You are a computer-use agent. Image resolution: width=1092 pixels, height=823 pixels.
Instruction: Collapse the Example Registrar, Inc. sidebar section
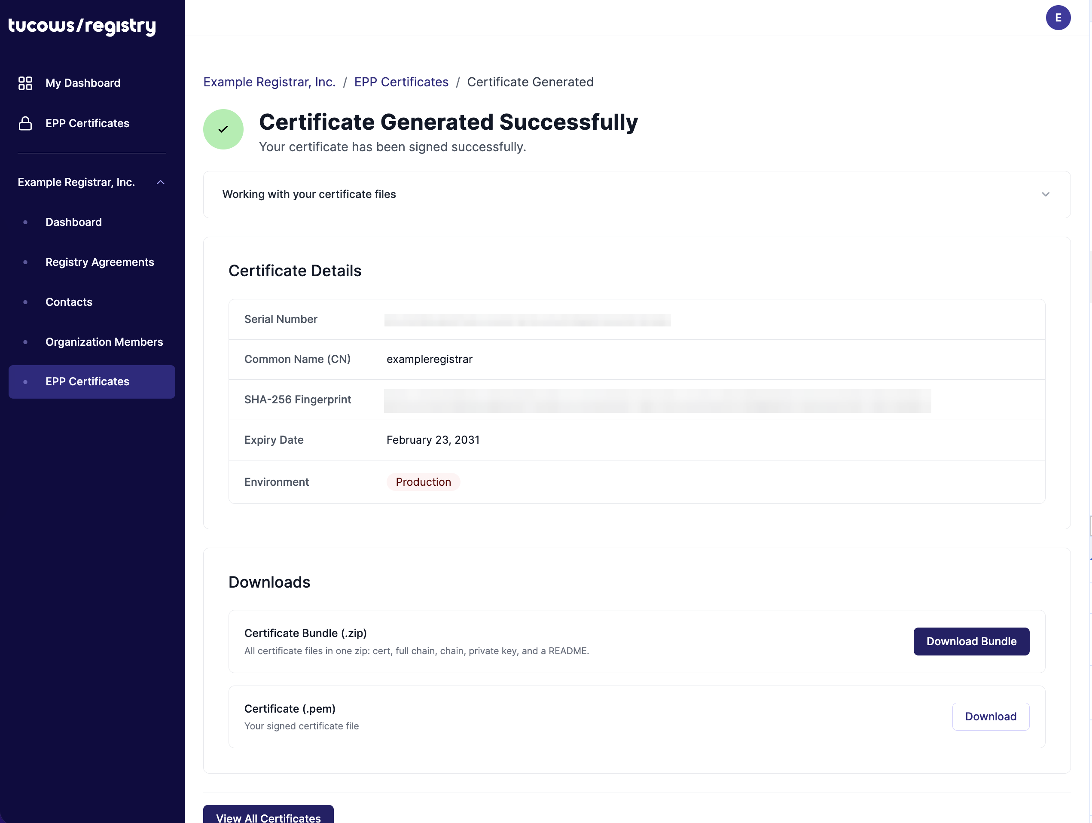pyautogui.click(x=160, y=182)
